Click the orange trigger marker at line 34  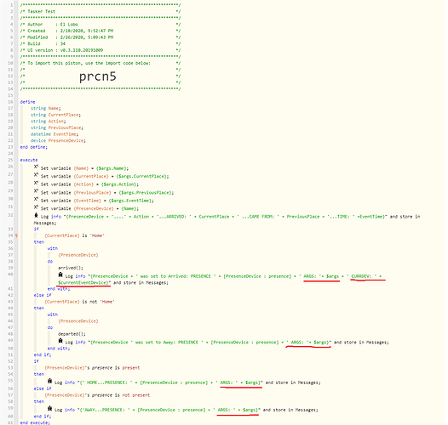pyautogui.click(x=16, y=235)
